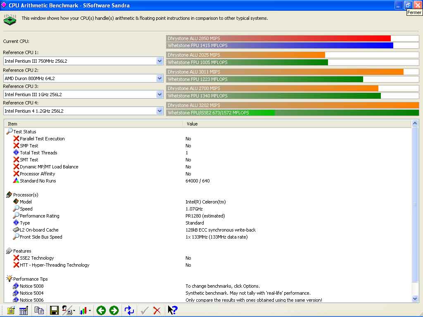Open the yellow notepad Options icon
The image size is (423, 317).
pyautogui.click(x=11, y=310)
